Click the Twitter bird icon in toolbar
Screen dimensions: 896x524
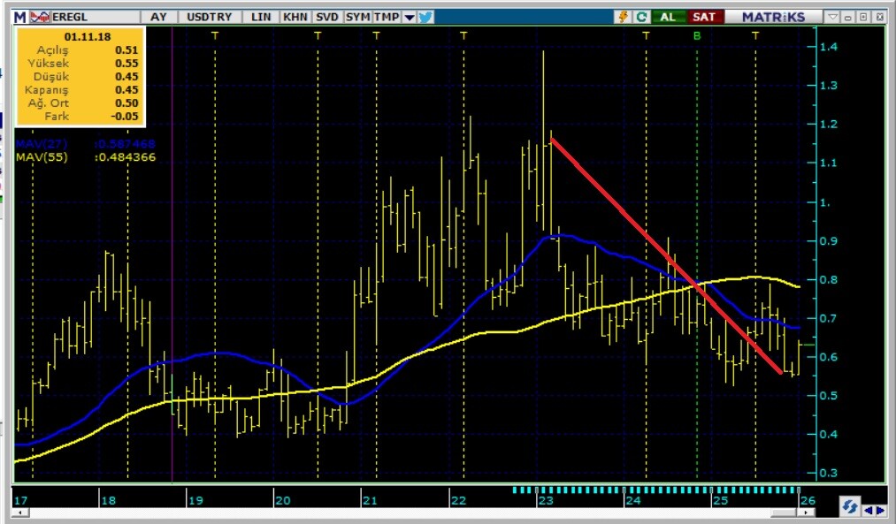pyautogui.click(x=425, y=17)
